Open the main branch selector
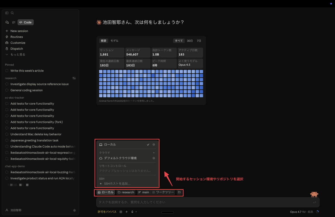335x217 pixels. click(x=144, y=192)
